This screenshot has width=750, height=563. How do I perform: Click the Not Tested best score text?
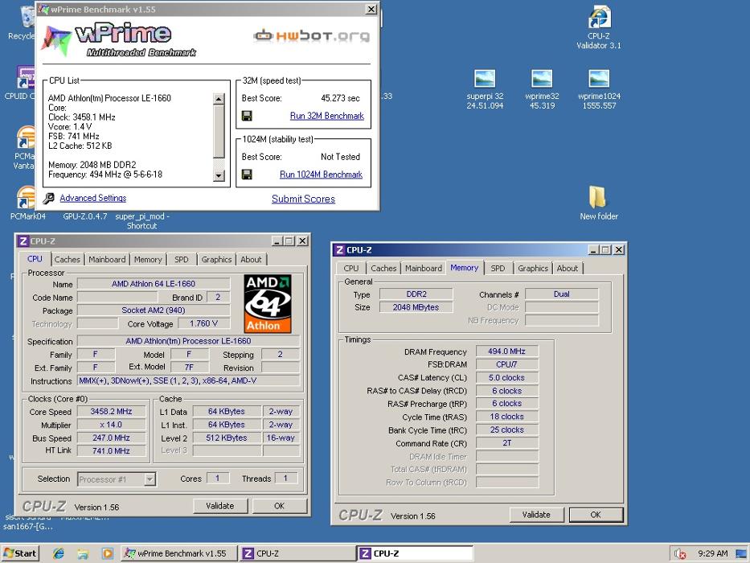(x=340, y=157)
